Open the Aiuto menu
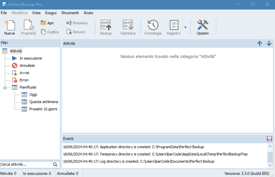Viewport: 275px width, 177px height. pyautogui.click(x=88, y=13)
